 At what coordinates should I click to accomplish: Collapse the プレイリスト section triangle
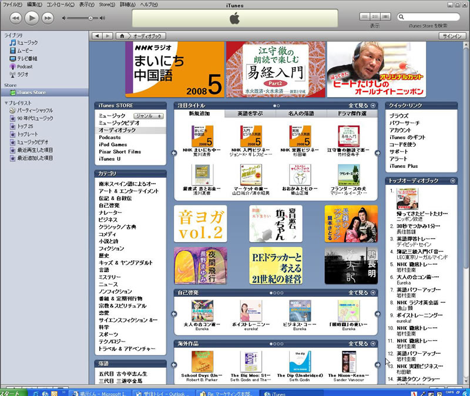pyautogui.click(x=6, y=103)
